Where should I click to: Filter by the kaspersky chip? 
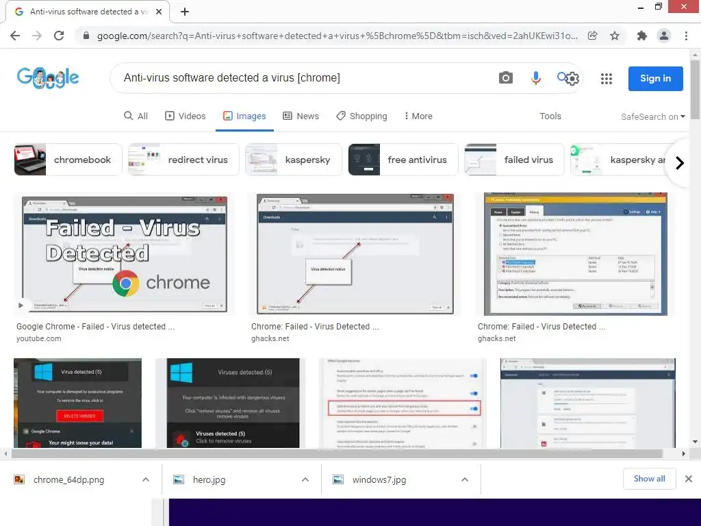coord(294,160)
